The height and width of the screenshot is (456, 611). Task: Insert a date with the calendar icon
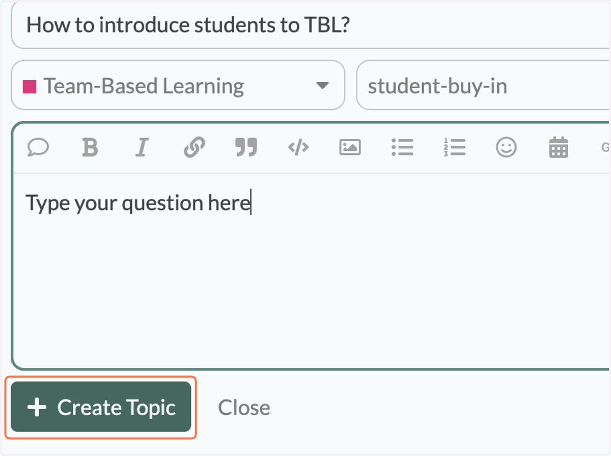pos(559,148)
